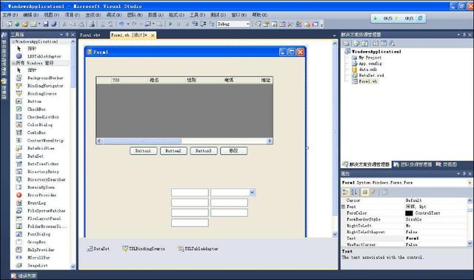This screenshot has width=474, height=280.
Task: Start debugging with the green play icon
Action: [x=170, y=24]
